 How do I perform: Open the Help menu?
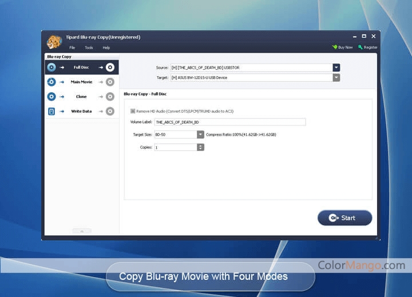coord(106,47)
